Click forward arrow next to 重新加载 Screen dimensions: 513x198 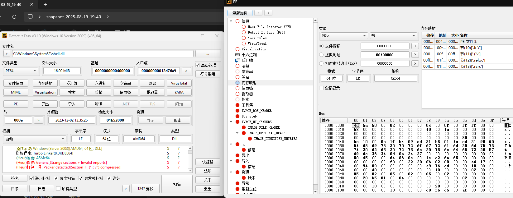pyautogui.click(x=268, y=13)
